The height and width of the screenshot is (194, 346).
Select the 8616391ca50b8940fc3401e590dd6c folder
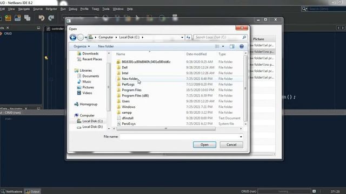(x=146, y=62)
